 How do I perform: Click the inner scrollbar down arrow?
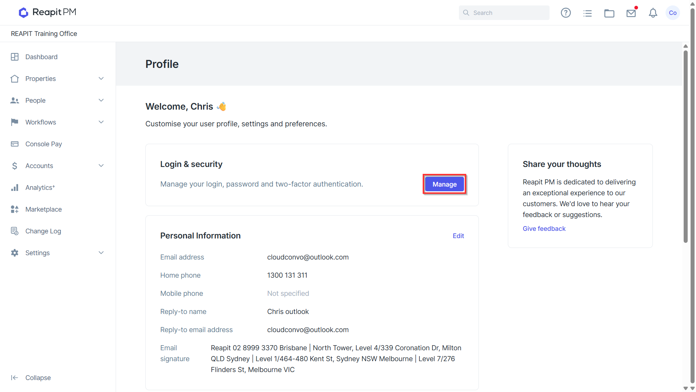[685, 388]
